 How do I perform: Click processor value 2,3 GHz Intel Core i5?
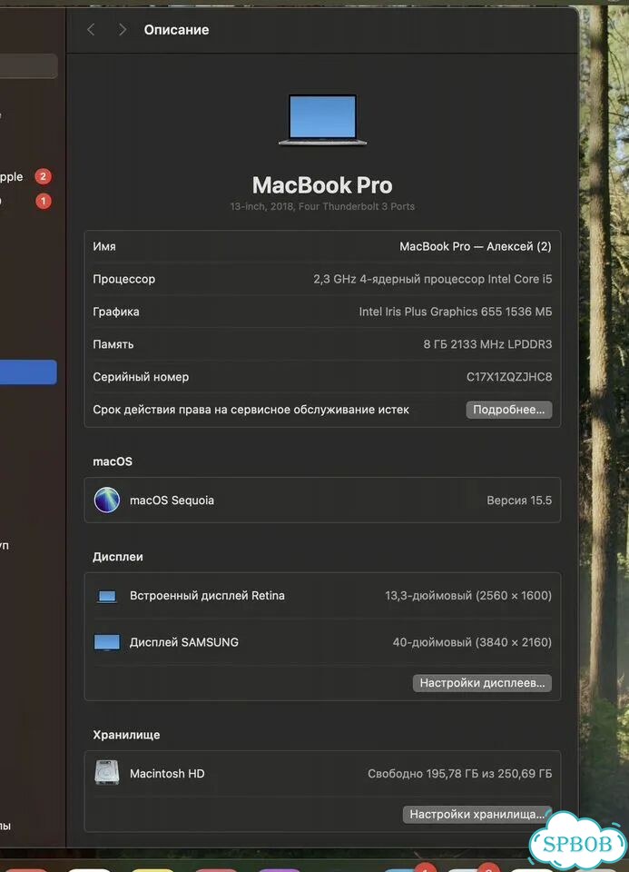(433, 279)
